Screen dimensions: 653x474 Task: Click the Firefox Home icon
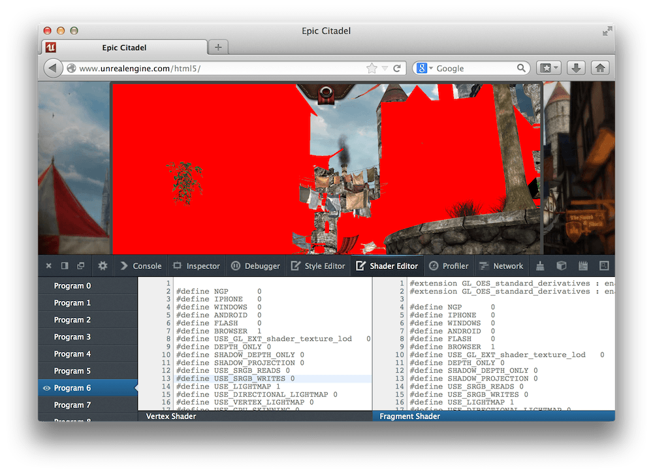click(599, 67)
